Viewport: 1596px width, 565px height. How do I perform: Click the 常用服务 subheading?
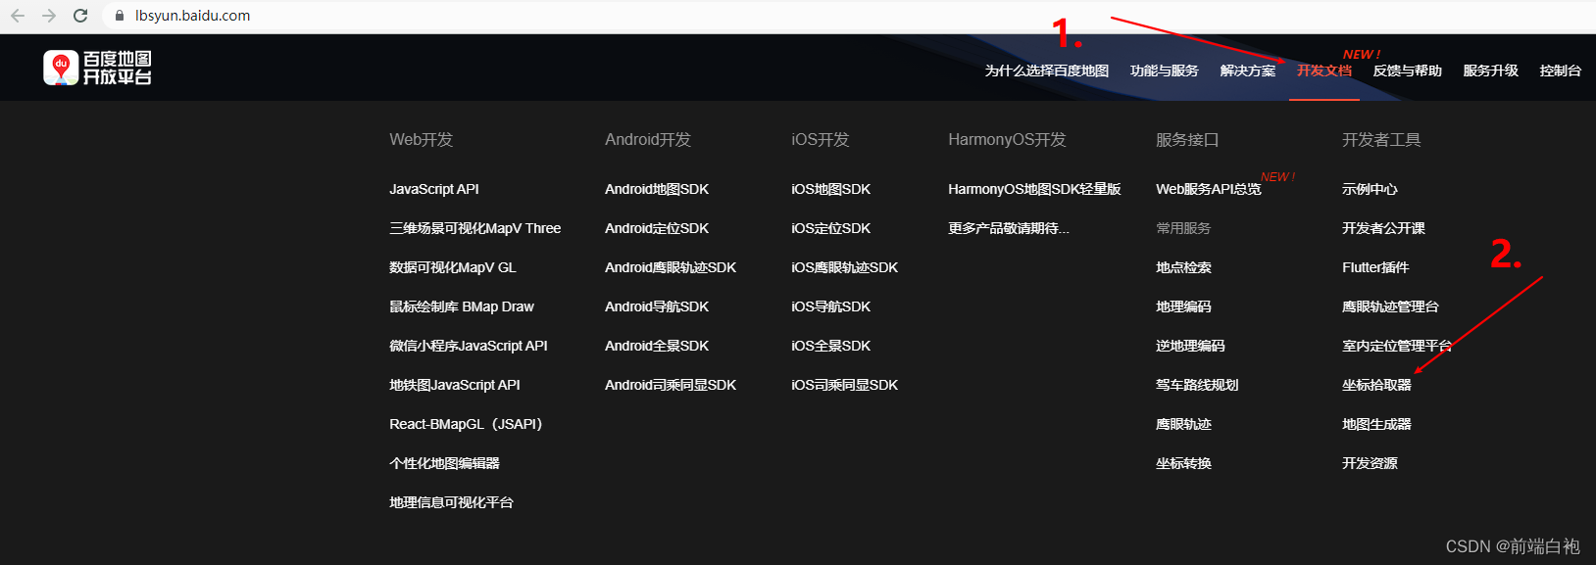point(1183,228)
